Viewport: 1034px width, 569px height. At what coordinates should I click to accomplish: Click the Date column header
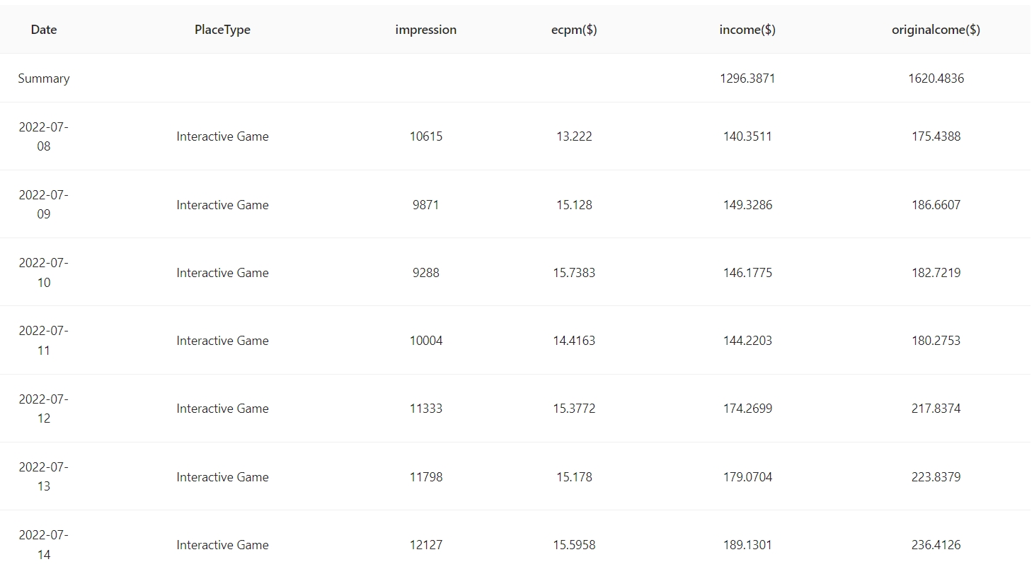tap(44, 30)
